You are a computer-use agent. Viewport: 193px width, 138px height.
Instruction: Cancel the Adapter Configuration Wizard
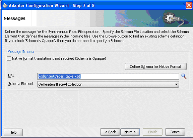tap(175, 132)
